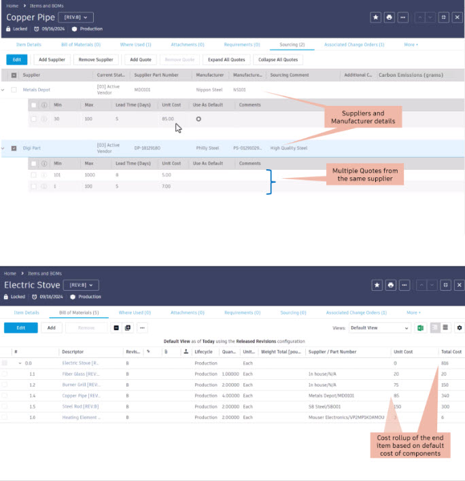The width and height of the screenshot is (465, 481).
Task: Switch BOM to compact row density icon
Action: (x=445, y=327)
